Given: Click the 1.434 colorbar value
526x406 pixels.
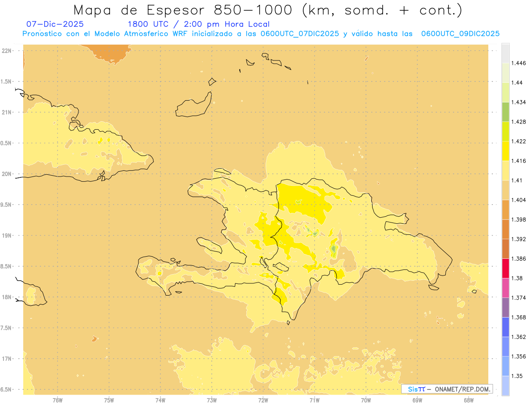Looking at the screenshot, I should [519, 102].
